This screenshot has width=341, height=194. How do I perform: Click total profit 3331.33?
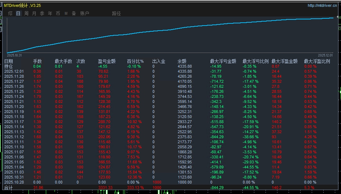coord(105,188)
